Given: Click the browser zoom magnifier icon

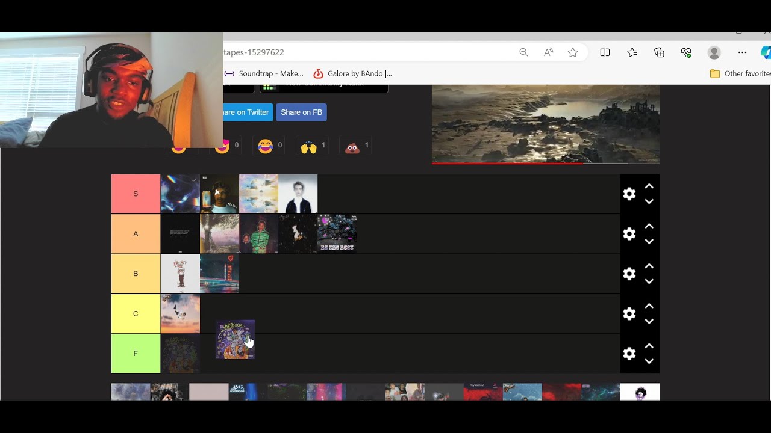Looking at the screenshot, I should click(523, 52).
